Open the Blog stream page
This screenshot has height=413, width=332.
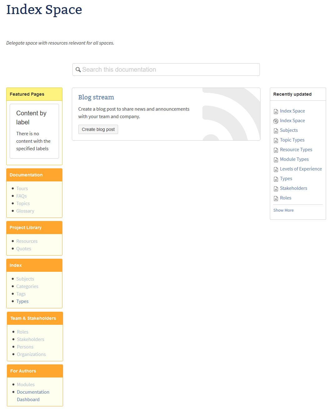point(96,97)
